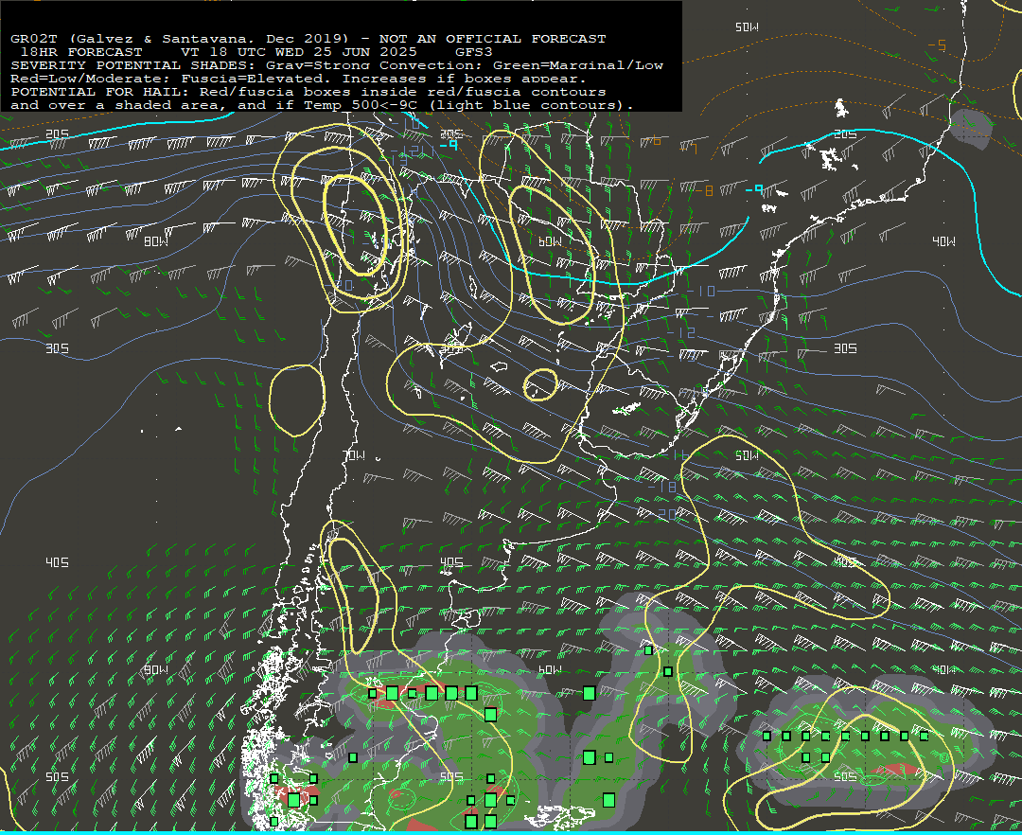This screenshot has height=835, width=1022.
Task: Click the "70W" longitude label near Chile
Action: (x=355, y=455)
